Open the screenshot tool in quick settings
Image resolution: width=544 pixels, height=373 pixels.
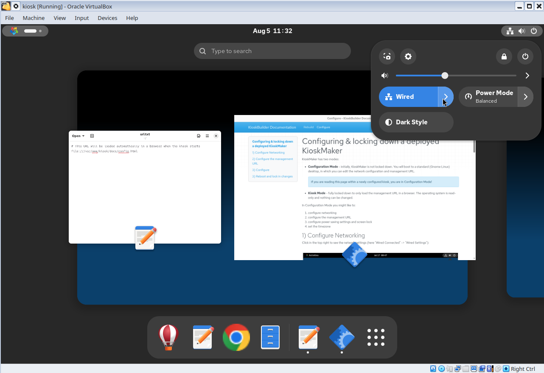[x=387, y=56]
